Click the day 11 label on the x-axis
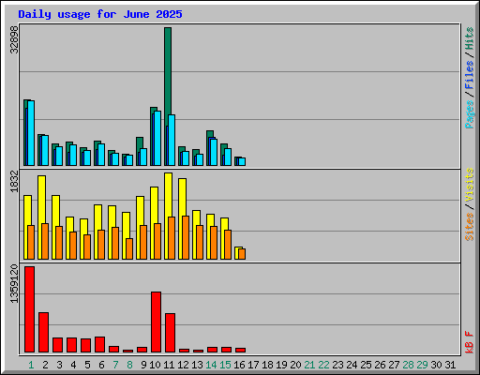This screenshot has height=375, width=480. 169,365
